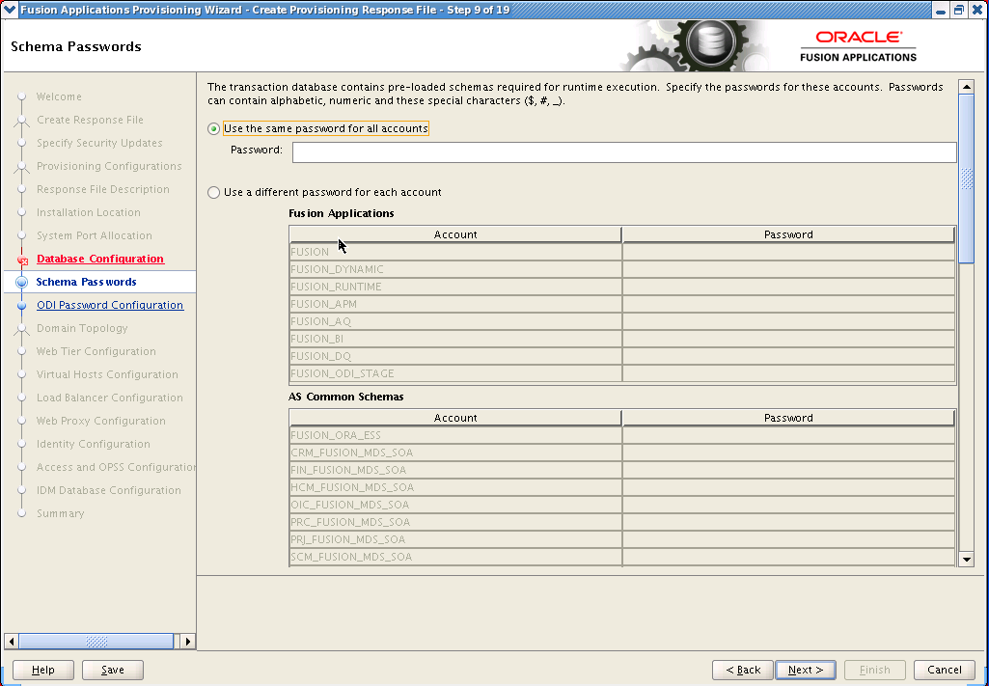This screenshot has height=686, width=989.
Task: Click the sidebar scroll right arrow
Action: [187, 642]
